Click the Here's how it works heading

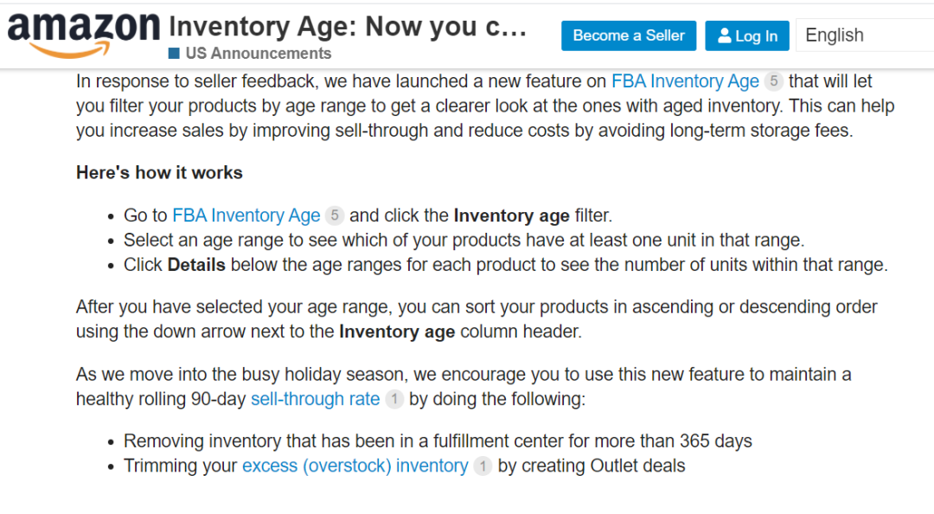(x=159, y=173)
